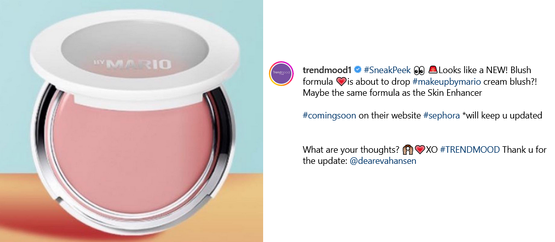Click the blue verified badge

(x=358, y=70)
